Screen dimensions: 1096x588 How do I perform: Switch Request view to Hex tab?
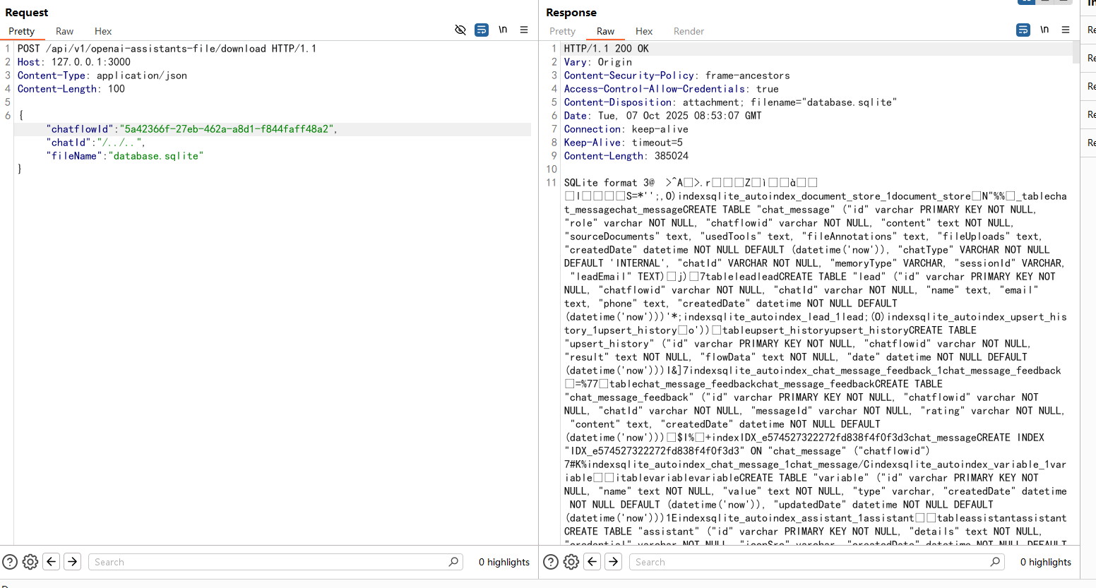coord(103,31)
